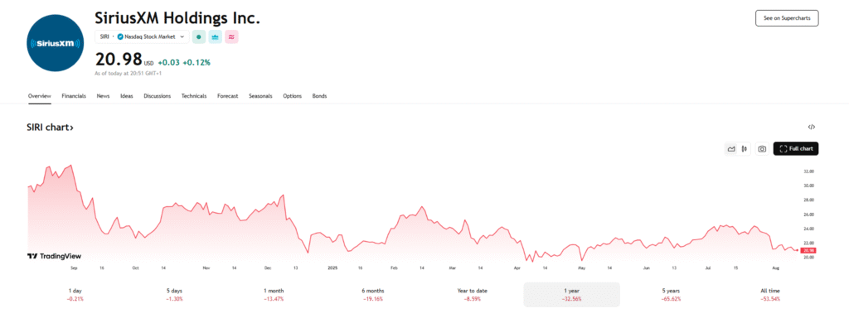Switch to the Technicals tab
Viewport: 849px width, 328px height.
(x=194, y=96)
